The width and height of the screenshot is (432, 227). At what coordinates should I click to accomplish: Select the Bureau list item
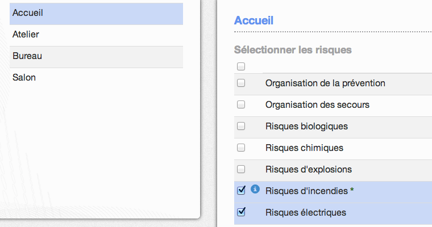pos(96,57)
